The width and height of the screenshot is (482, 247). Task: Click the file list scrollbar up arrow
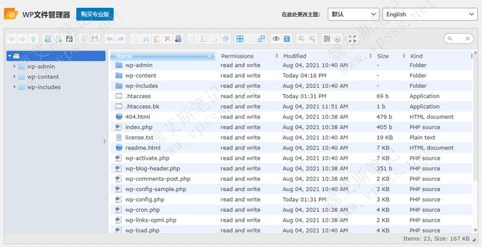tap(475, 52)
